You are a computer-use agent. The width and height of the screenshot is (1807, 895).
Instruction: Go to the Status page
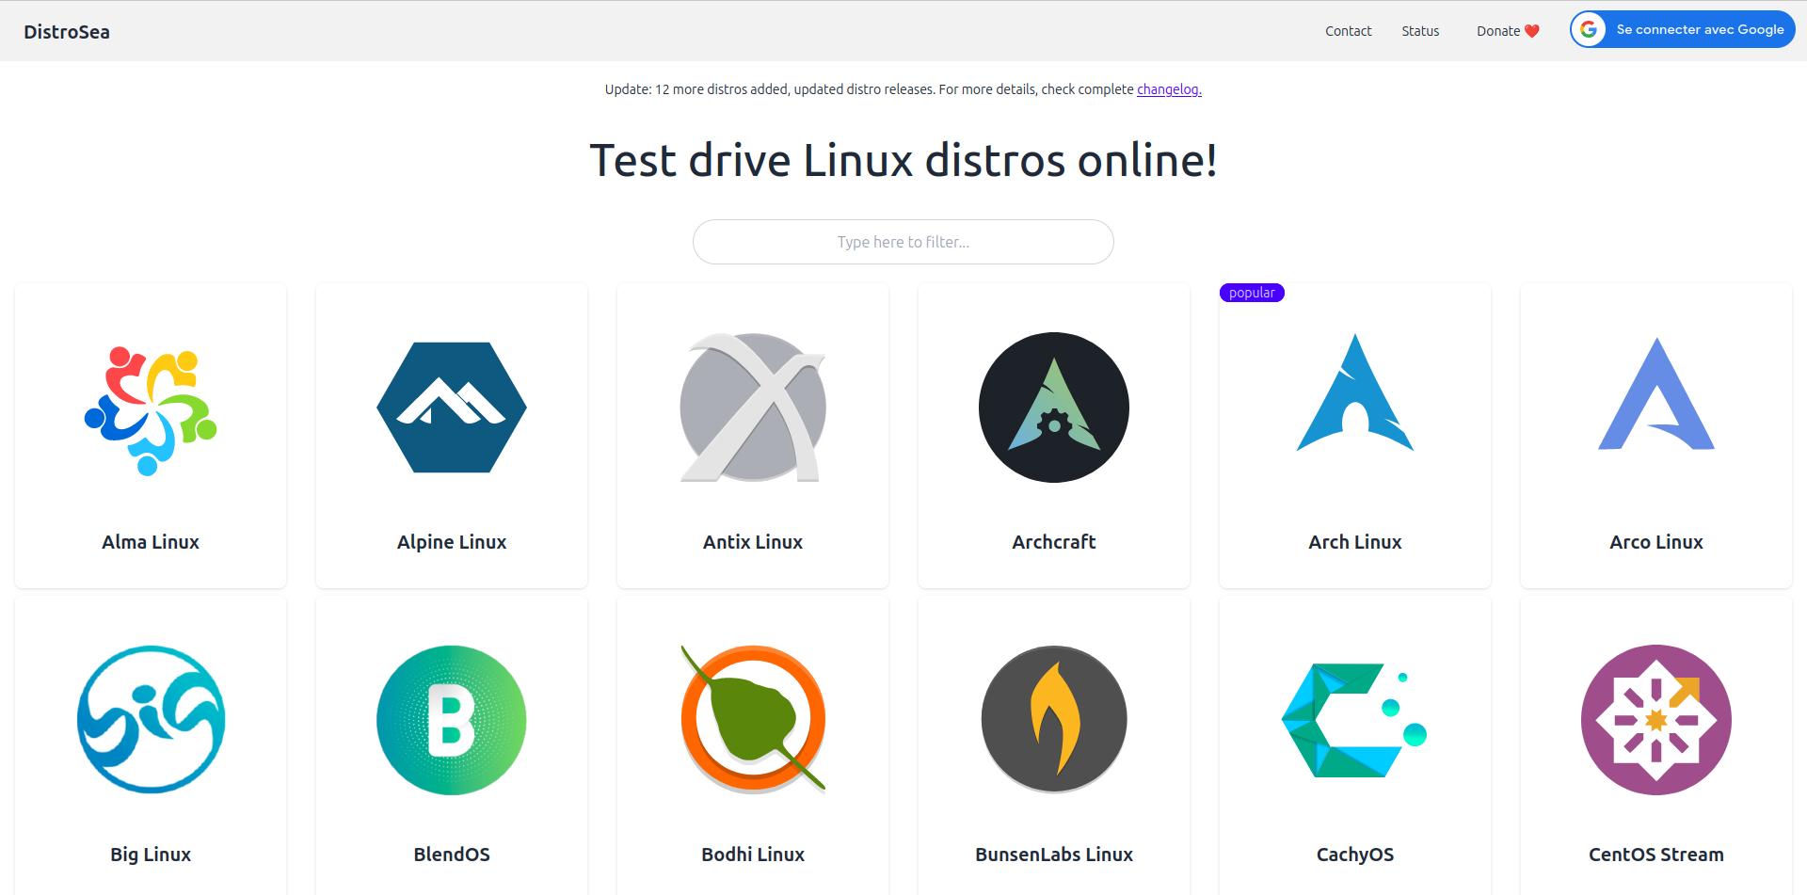1420,31
